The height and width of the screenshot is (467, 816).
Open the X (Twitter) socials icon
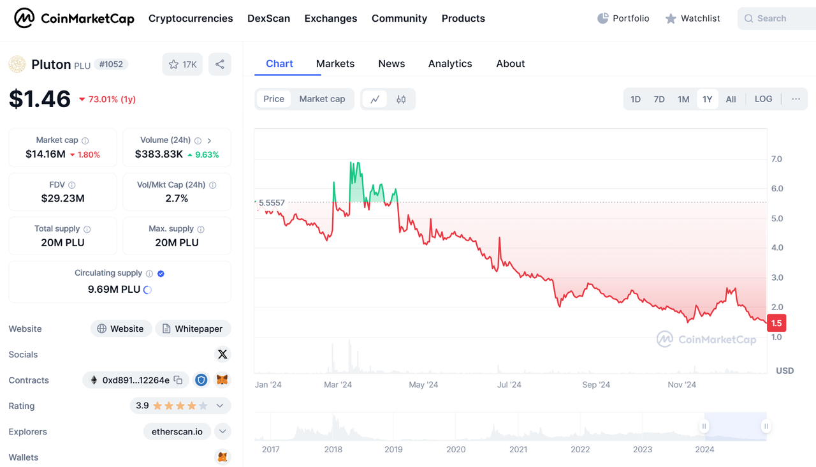pos(222,354)
